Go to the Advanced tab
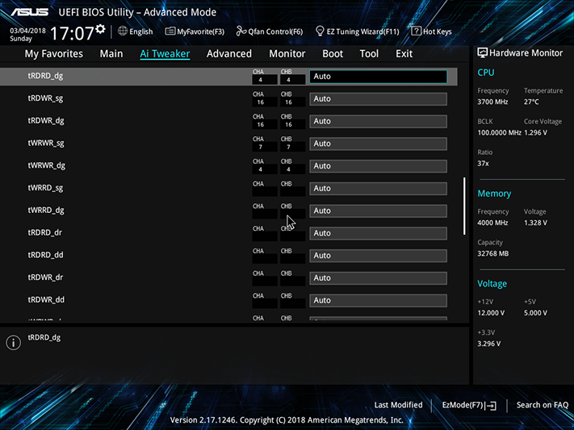This screenshot has height=430, width=574. [229, 54]
